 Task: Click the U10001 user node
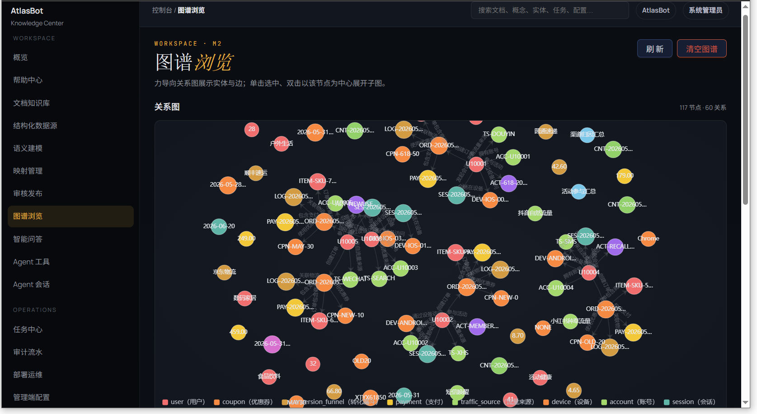click(476, 164)
